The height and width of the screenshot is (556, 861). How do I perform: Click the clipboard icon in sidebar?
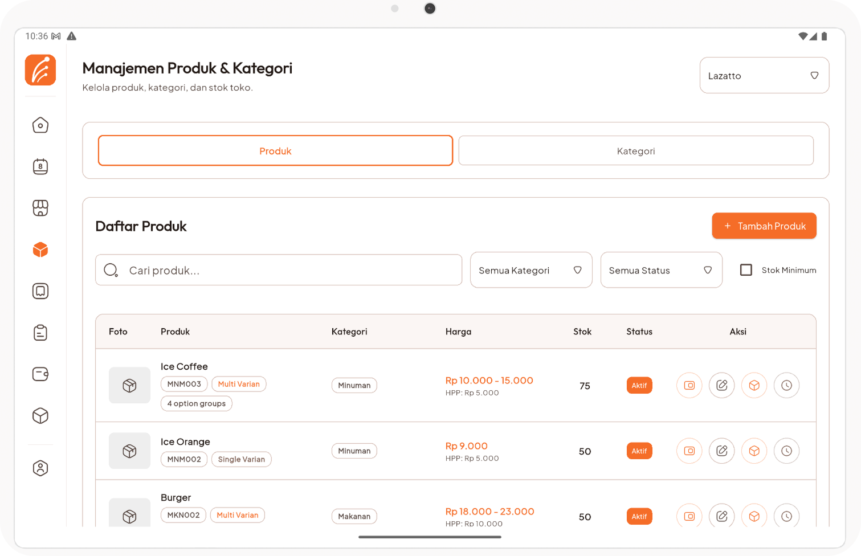point(40,333)
